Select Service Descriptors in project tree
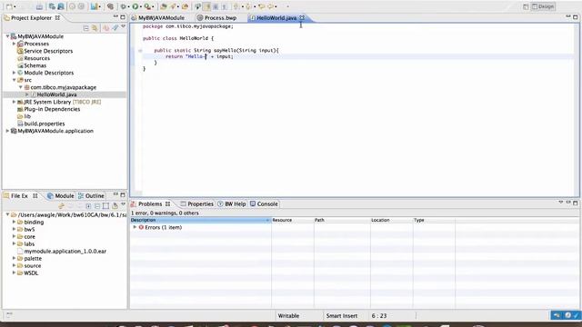The image size is (582, 327). click(x=48, y=51)
